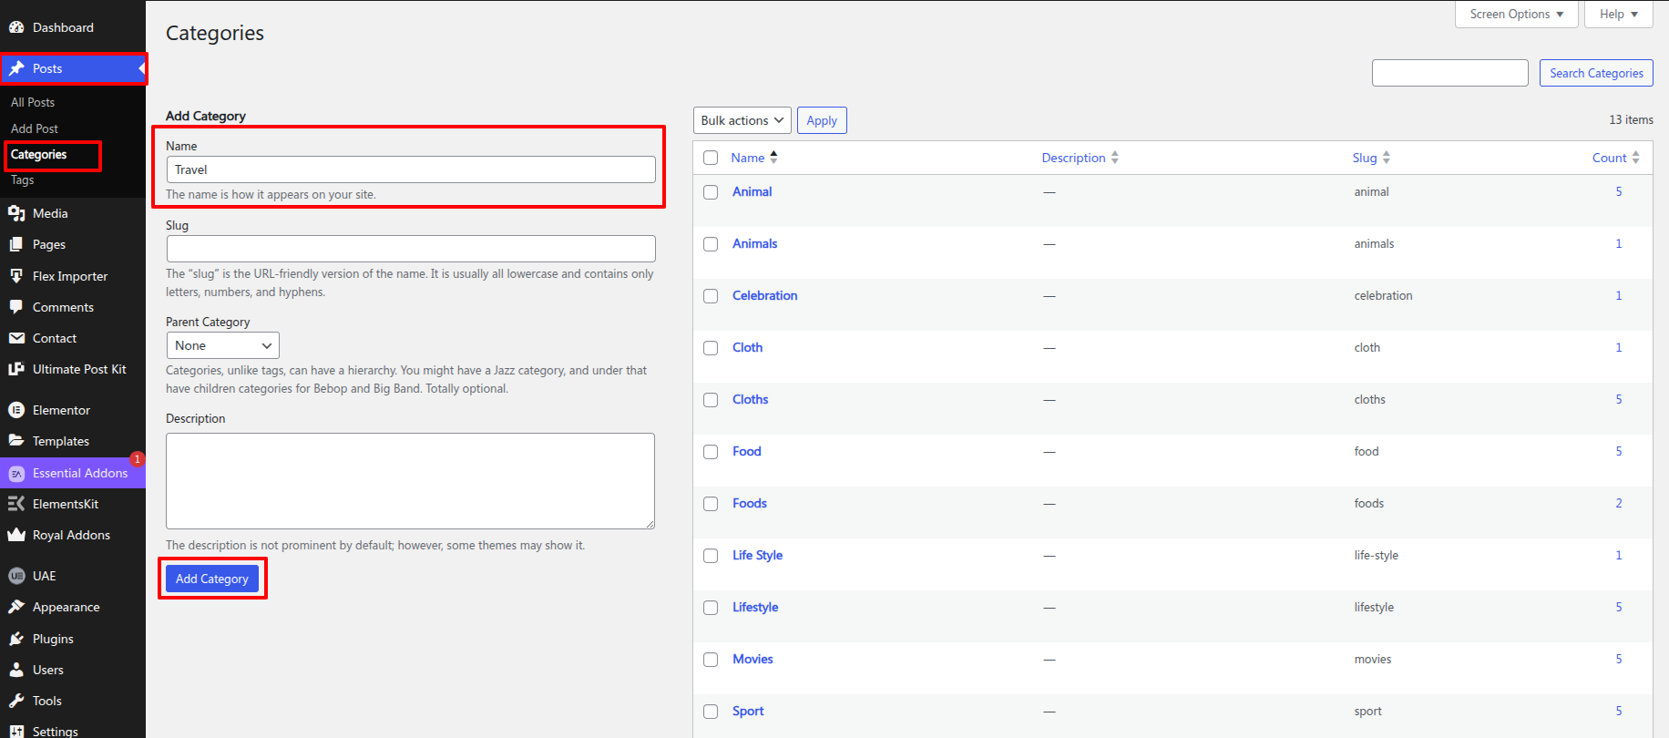
Task: Click the Dashboard gauge icon
Action: (x=16, y=27)
